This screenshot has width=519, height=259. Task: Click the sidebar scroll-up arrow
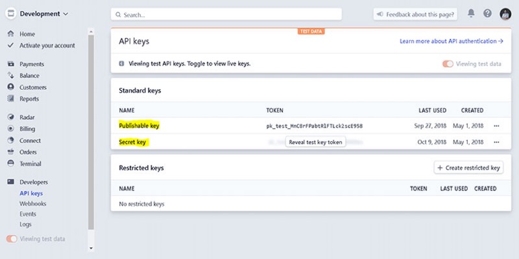coord(91,32)
